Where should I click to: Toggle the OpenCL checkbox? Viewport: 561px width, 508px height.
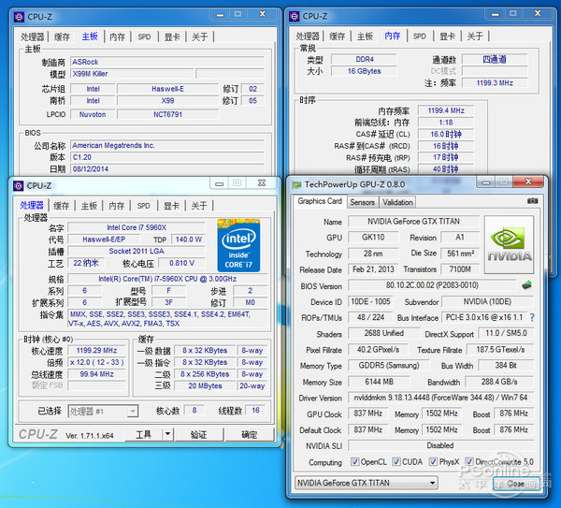356,462
